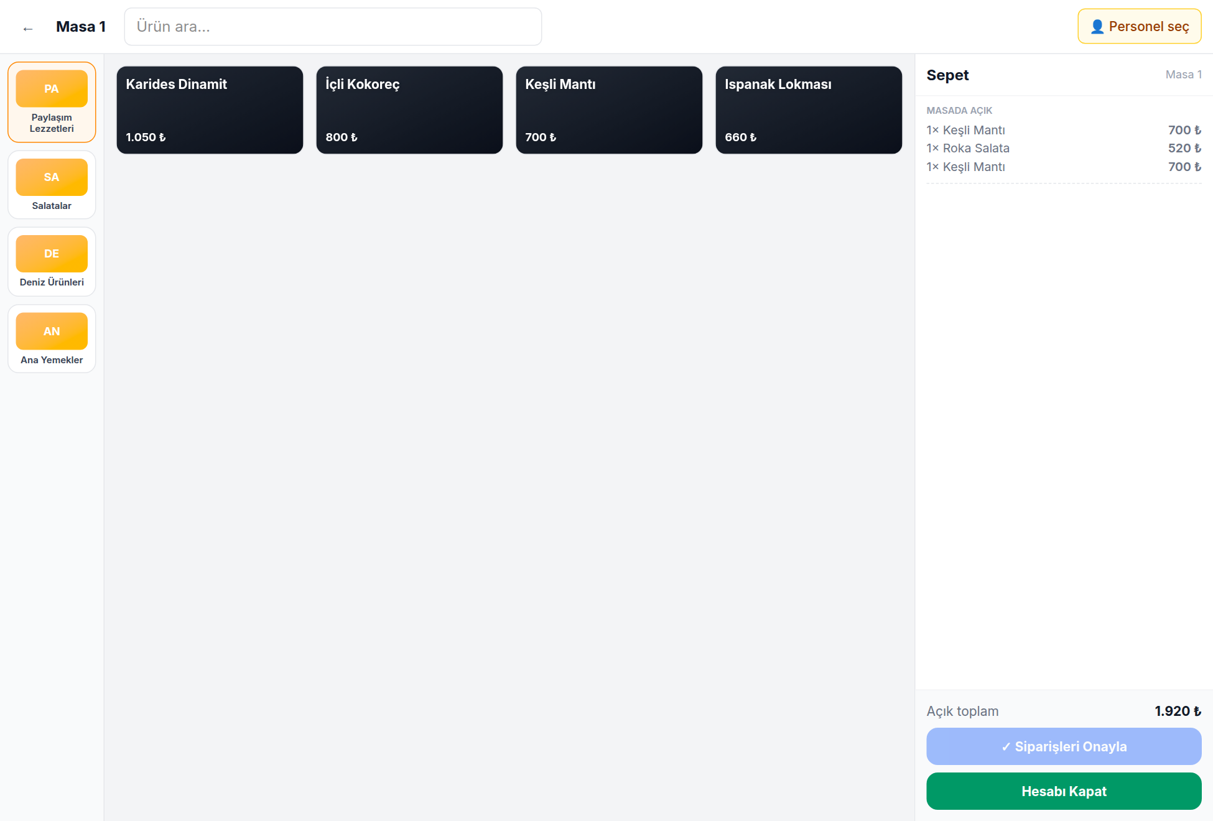The width and height of the screenshot is (1213, 821).
Task: Click the Masa 1 label in cart panel
Action: click(1183, 75)
